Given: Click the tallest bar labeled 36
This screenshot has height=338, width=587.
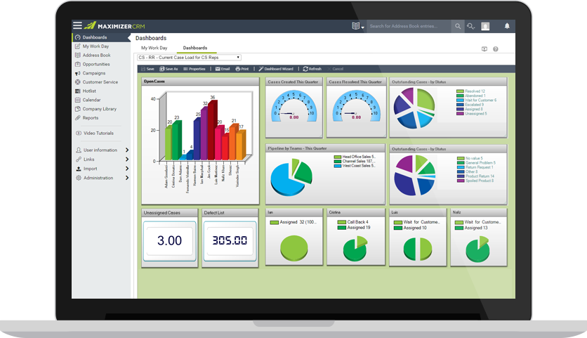Looking at the screenshot, I should coord(213,130).
